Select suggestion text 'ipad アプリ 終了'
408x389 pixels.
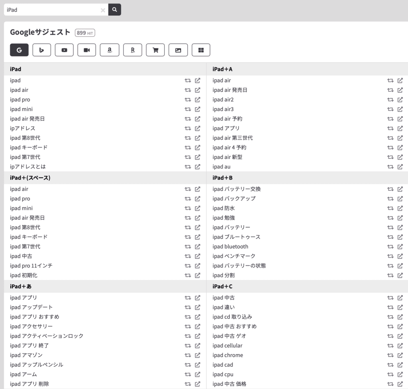tap(29, 346)
